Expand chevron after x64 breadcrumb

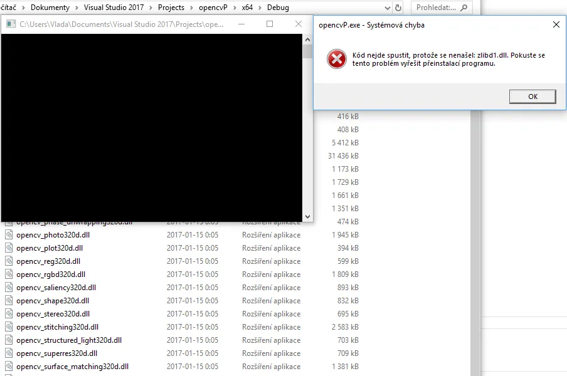[260, 8]
